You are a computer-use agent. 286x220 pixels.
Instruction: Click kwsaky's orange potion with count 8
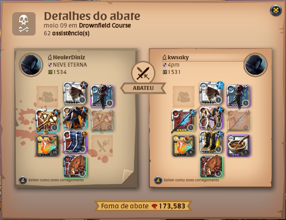(184, 146)
